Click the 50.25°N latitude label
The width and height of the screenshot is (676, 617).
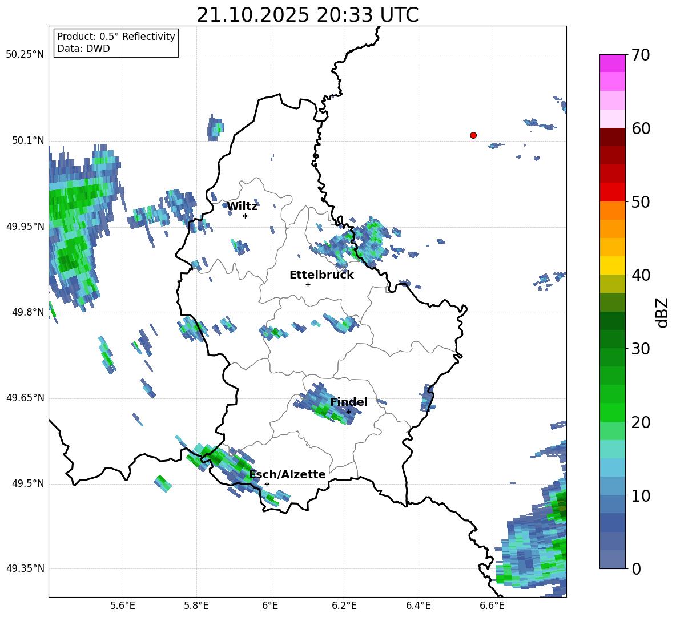click(x=25, y=55)
